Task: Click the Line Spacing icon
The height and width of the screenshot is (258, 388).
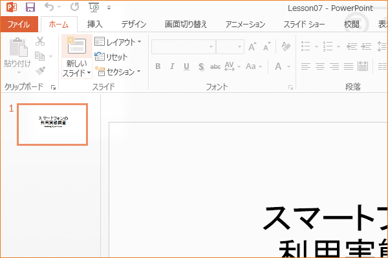Action: pyautogui.click(x=382, y=46)
